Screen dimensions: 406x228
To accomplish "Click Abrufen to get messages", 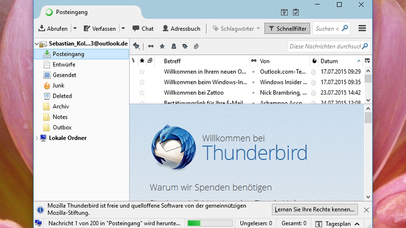I will [x=53, y=28].
